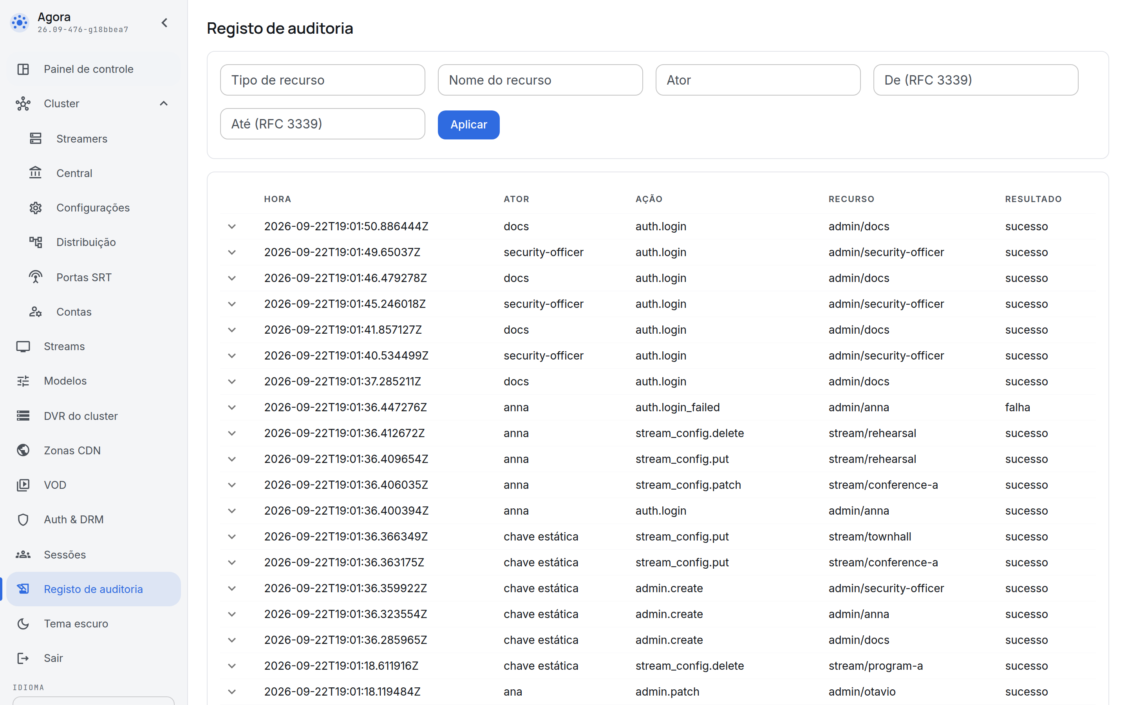Click the Cluster nodes icon
The image size is (1128, 705).
(x=23, y=103)
